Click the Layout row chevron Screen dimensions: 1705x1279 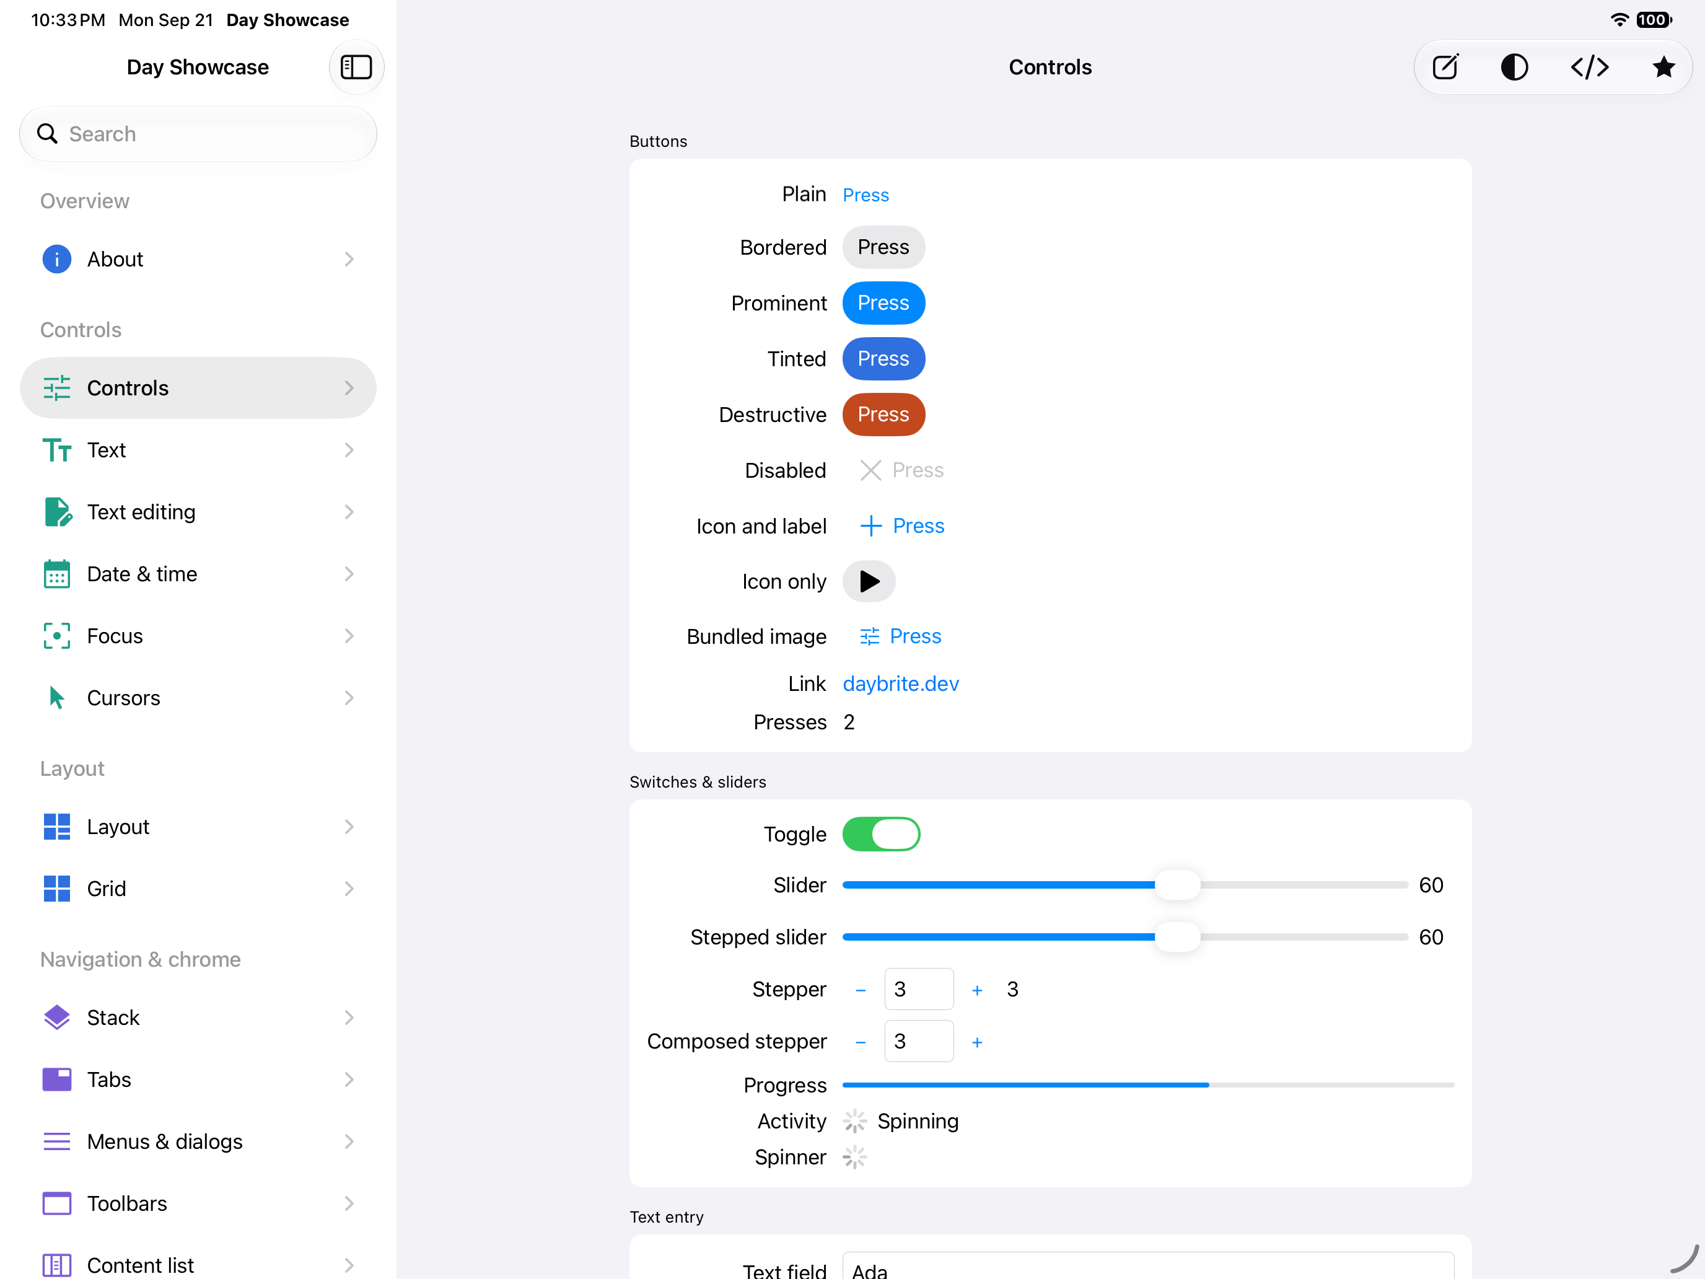tap(349, 827)
